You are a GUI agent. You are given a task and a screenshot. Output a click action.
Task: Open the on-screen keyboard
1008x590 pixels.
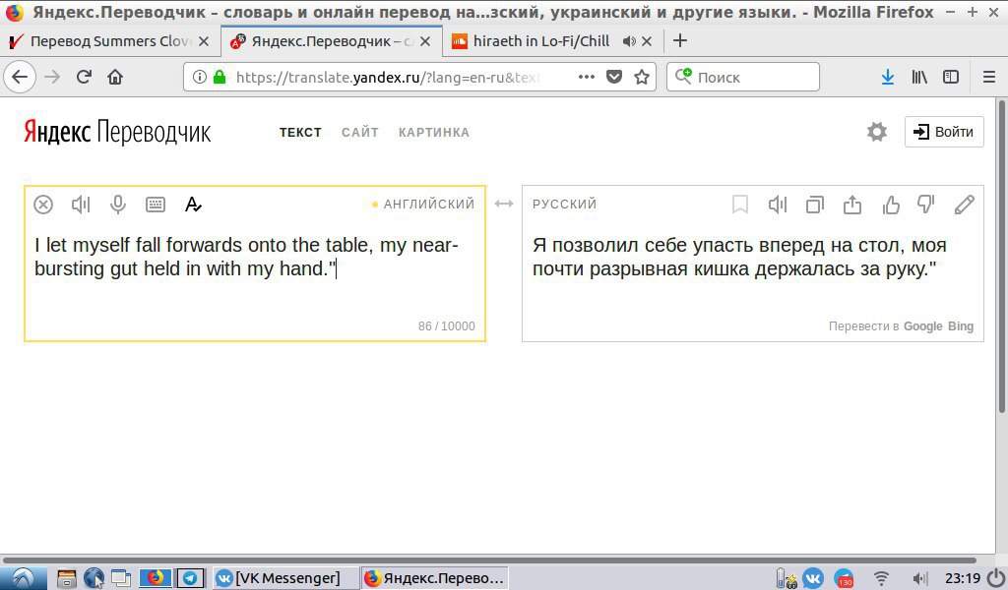click(156, 205)
